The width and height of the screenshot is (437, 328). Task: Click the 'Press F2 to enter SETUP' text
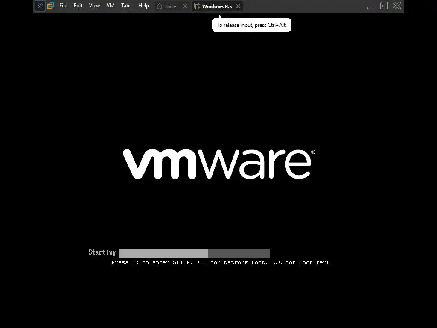(152, 262)
